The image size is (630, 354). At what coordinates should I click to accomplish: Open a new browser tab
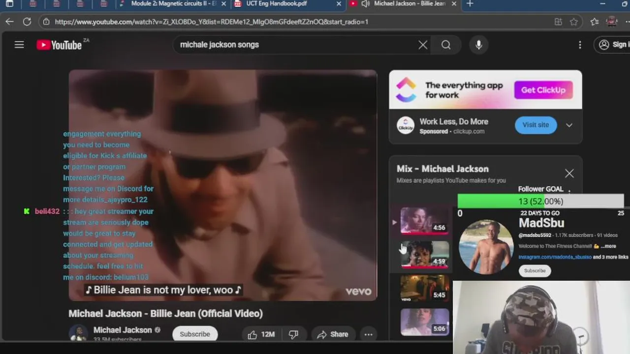click(x=470, y=3)
